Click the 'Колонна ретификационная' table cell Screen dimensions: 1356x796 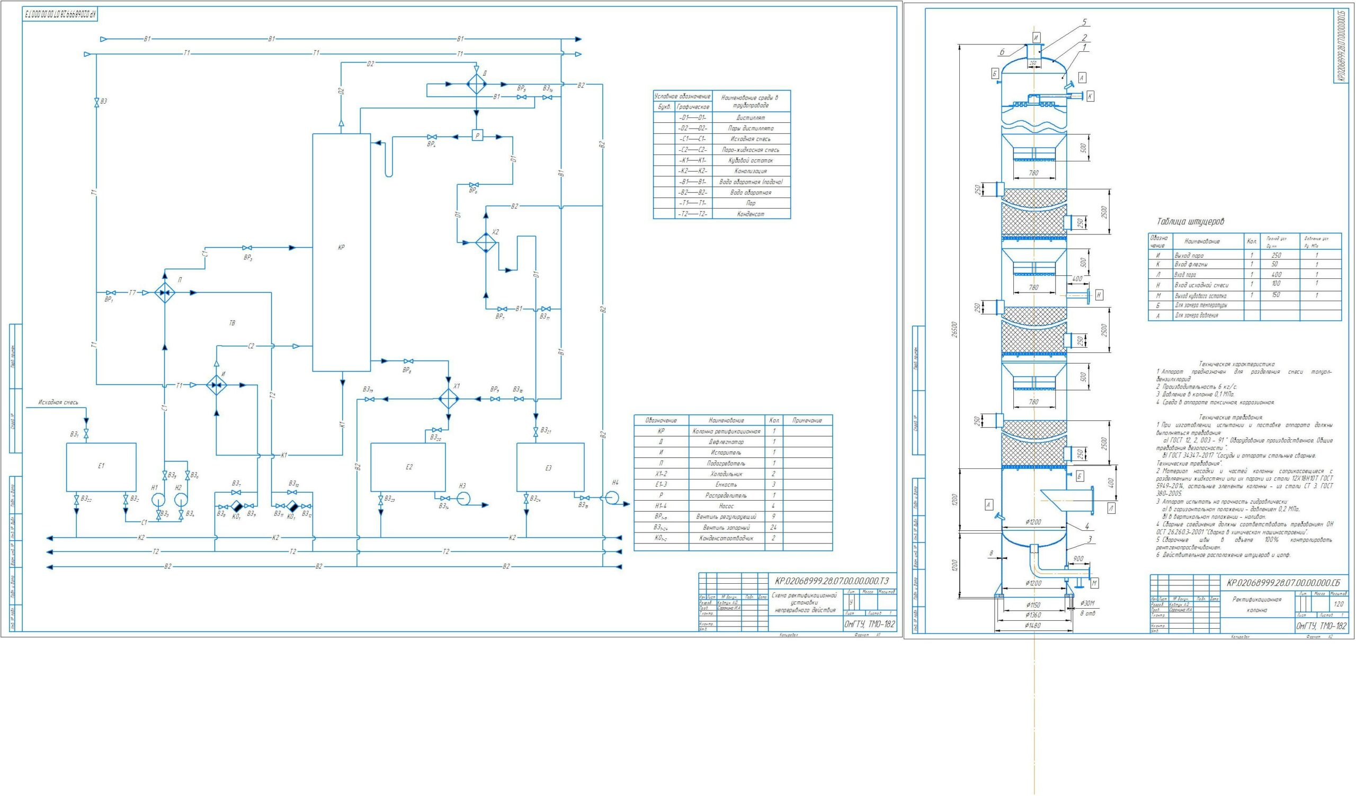coord(726,431)
